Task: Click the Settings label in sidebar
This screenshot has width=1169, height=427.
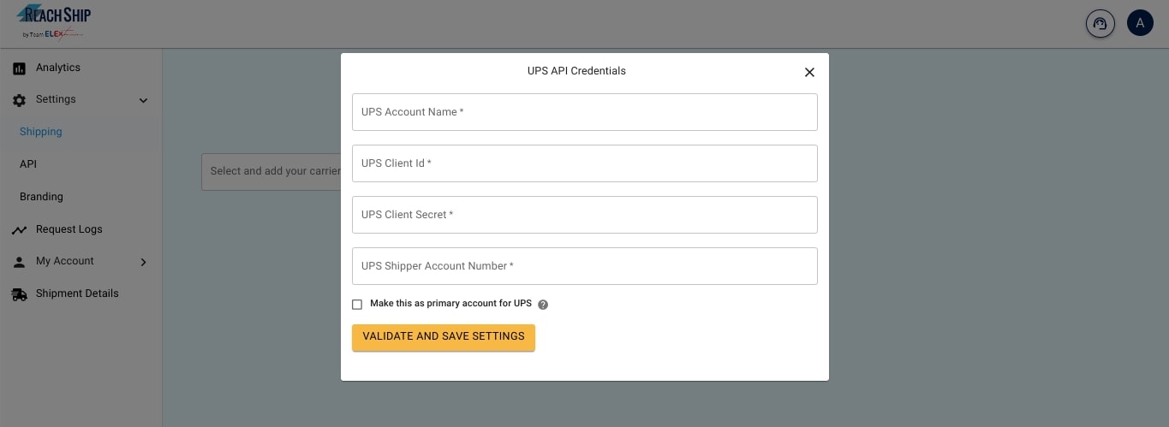Action: (56, 99)
